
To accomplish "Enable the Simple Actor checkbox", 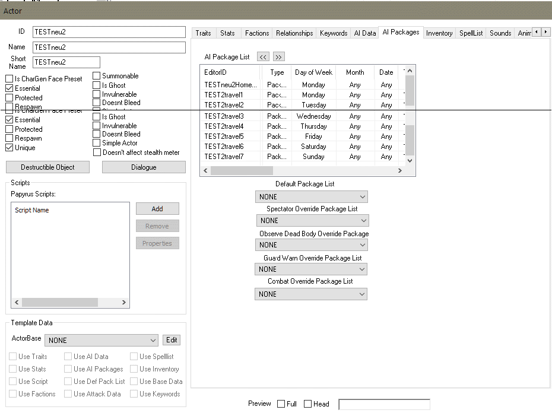I will (x=97, y=143).
